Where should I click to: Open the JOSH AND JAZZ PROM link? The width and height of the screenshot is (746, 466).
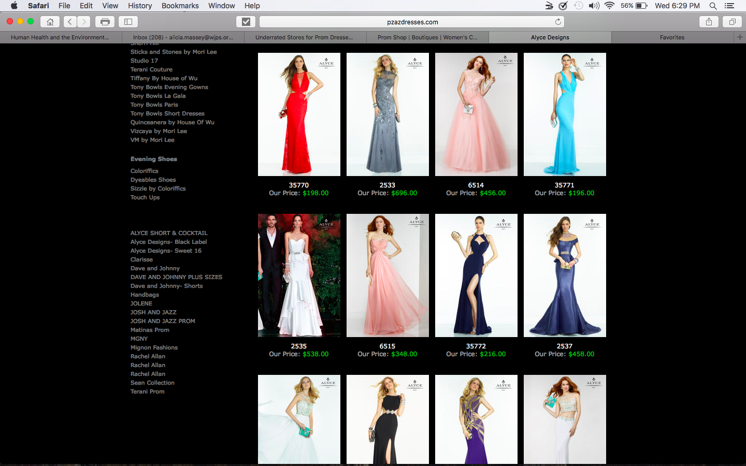tap(163, 321)
